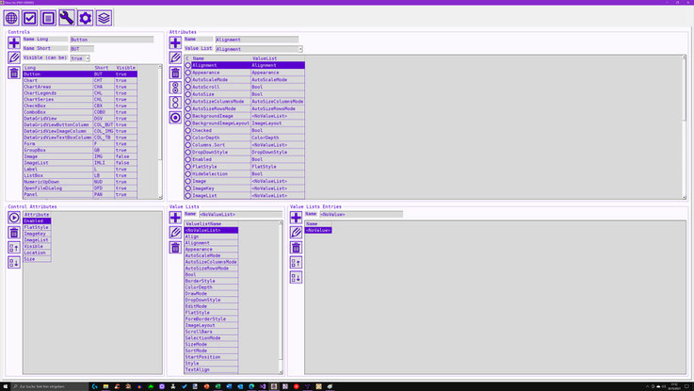694x391 pixels.
Task: Select the radio circle beside Checked attribute
Action: pyautogui.click(x=188, y=130)
